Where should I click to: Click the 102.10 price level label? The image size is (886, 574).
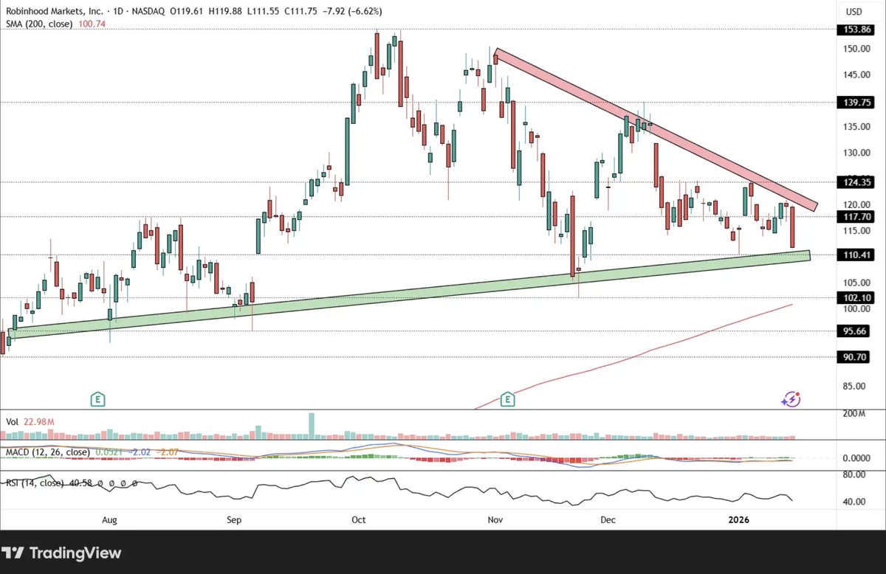coord(857,297)
